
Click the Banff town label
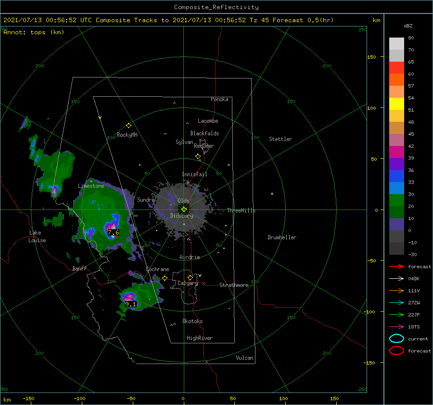tap(79, 268)
